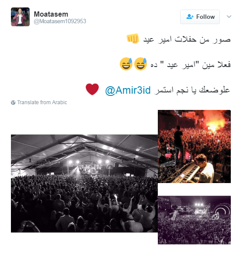This screenshot has height=254, width=240.
Task: Open the @Amir3id mention link
Action: point(128,90)
